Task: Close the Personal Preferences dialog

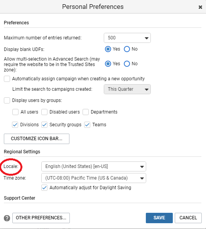Action: click(200, 7)
